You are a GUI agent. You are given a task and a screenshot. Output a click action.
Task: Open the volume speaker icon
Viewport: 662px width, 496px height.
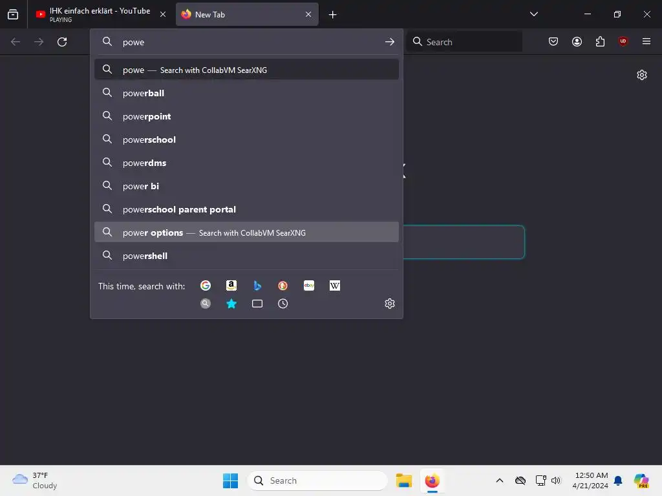coord(556,480)
